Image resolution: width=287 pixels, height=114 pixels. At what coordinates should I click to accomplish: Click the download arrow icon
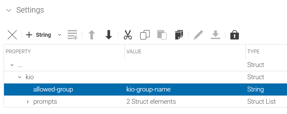pos(215,35)
